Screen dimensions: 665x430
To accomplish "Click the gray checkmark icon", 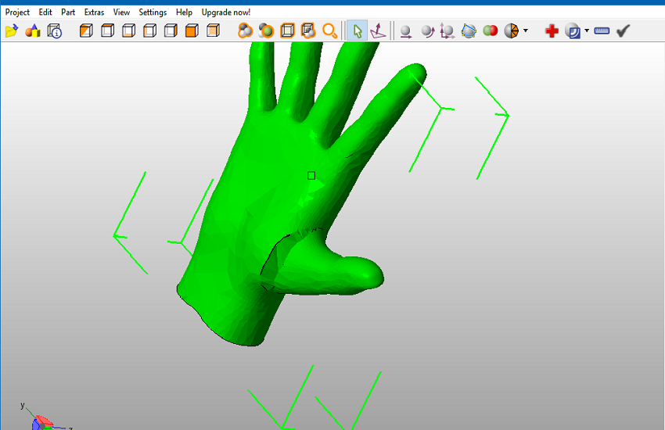I will pyautogui.click(x=623, y=31).
